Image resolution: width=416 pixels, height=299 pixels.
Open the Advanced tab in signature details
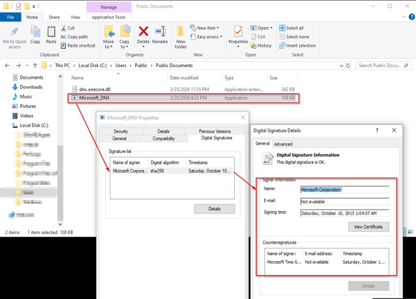pos(283,144)
